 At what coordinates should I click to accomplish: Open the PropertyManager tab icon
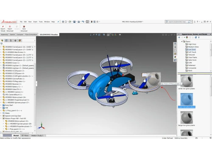[x=6, y=41]
